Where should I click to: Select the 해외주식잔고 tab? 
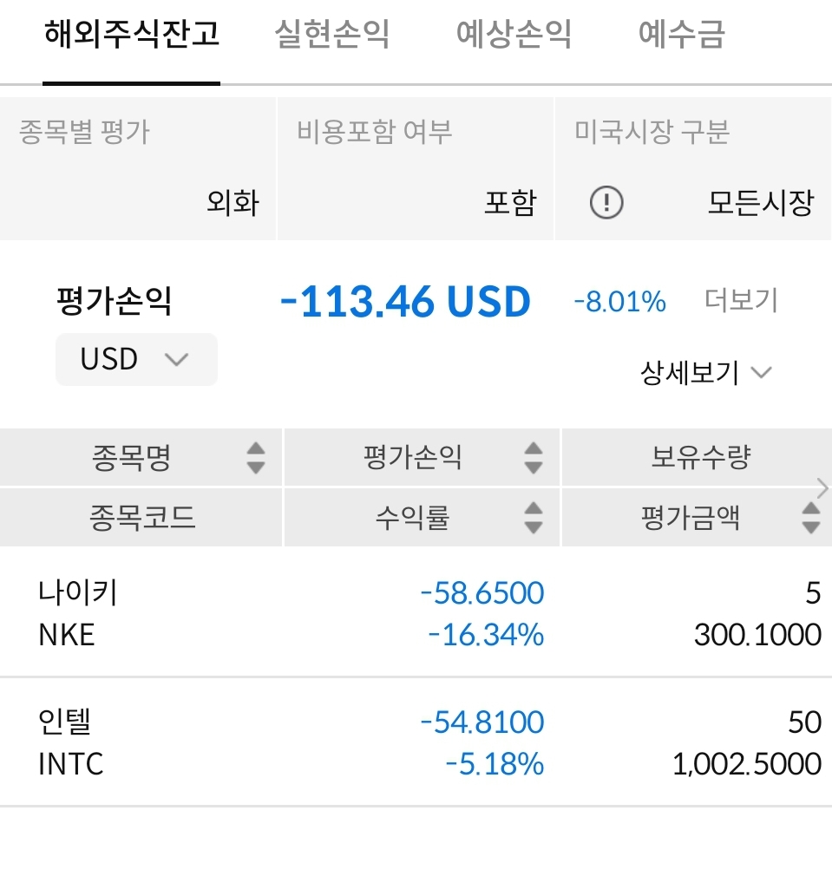coord(132,35)
